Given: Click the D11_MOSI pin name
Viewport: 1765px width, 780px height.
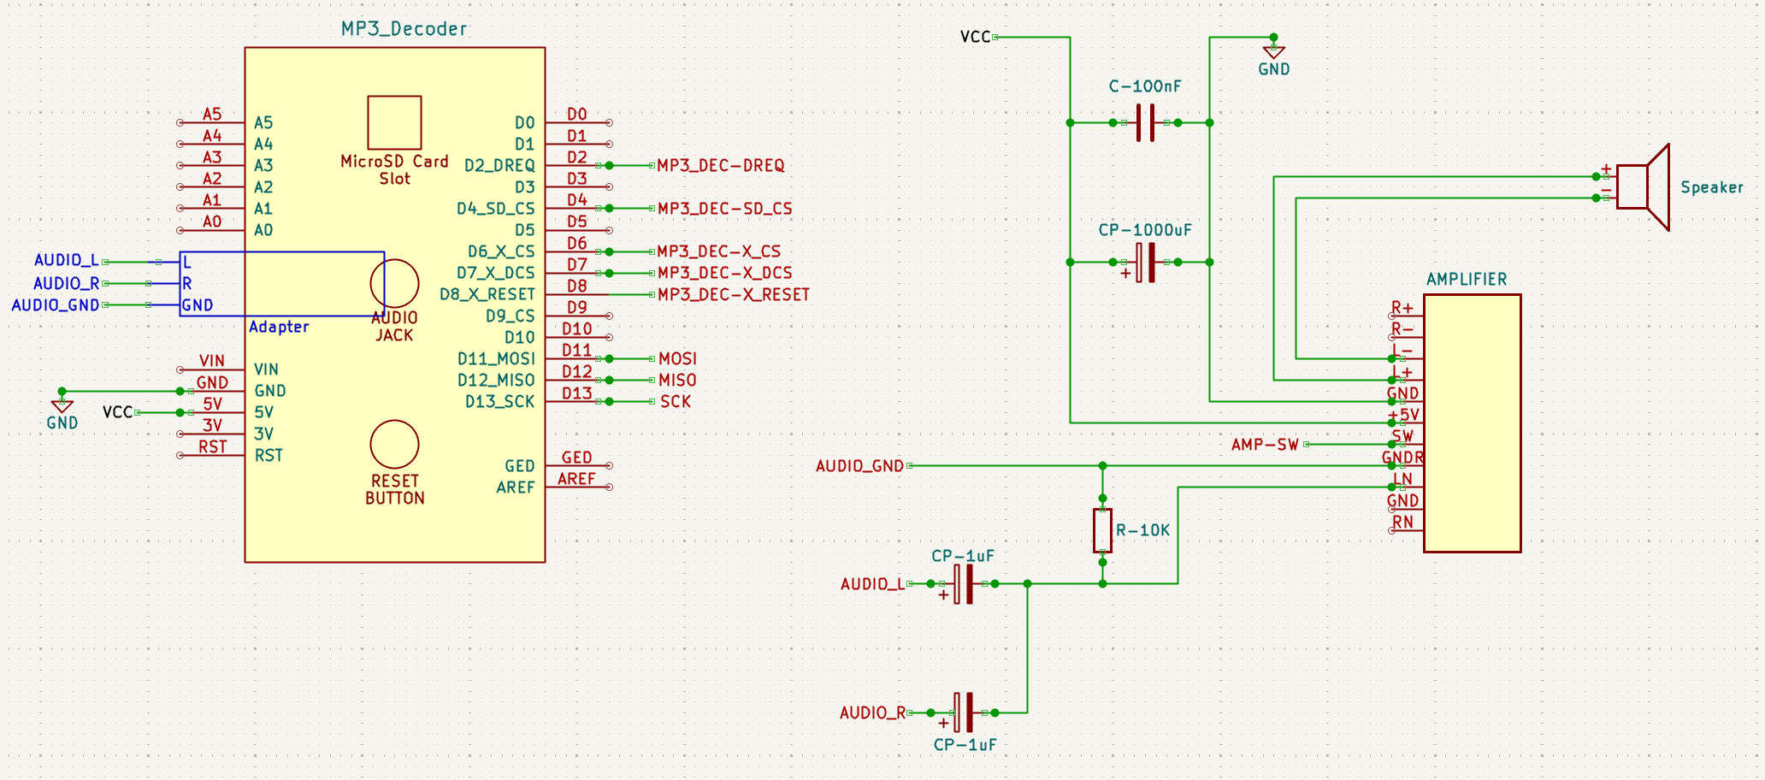Looking at the screenshot, I should point(496,358).
